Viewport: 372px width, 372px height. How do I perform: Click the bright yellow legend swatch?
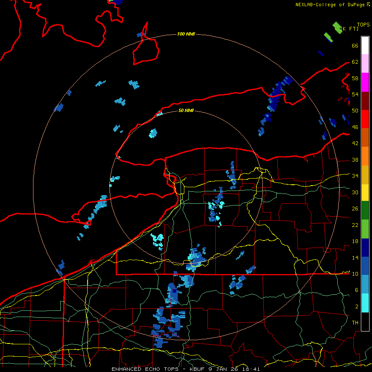tap(365, 193)
